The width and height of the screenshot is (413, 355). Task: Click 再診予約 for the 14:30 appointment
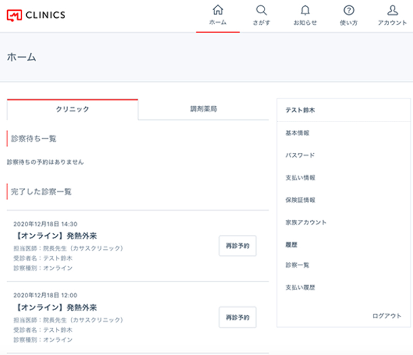point(237,246)
